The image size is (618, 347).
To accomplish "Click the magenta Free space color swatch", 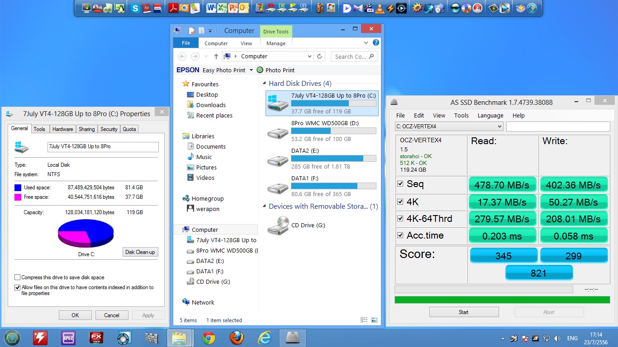I will coord(18,197).
